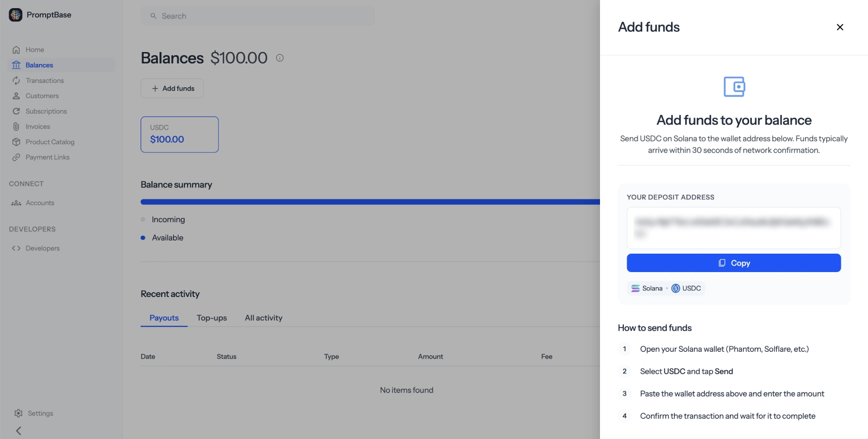Viewport: 868px width, 439px height.
Task: Click the PromptBase logo icon
Action: [16, 15]
